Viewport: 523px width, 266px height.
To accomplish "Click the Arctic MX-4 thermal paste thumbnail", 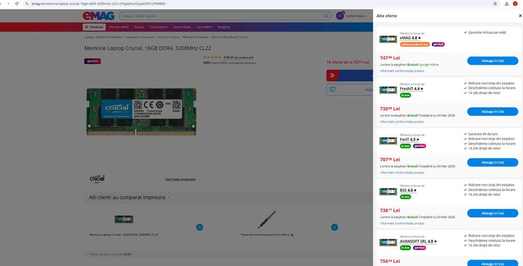I will 267,219.
